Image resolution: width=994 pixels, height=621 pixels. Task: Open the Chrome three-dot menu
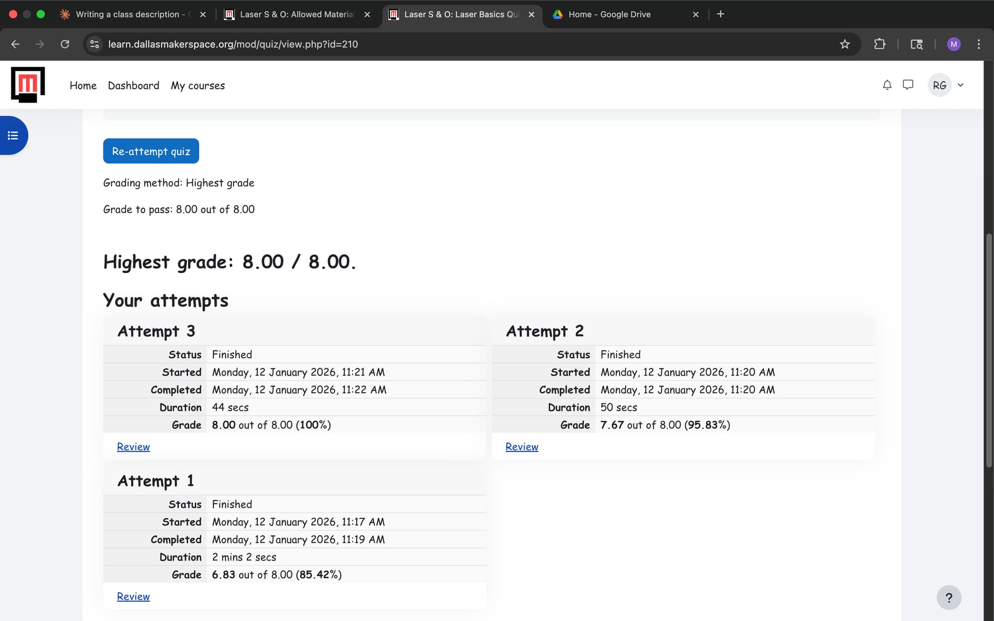click(x=978, y=44)
